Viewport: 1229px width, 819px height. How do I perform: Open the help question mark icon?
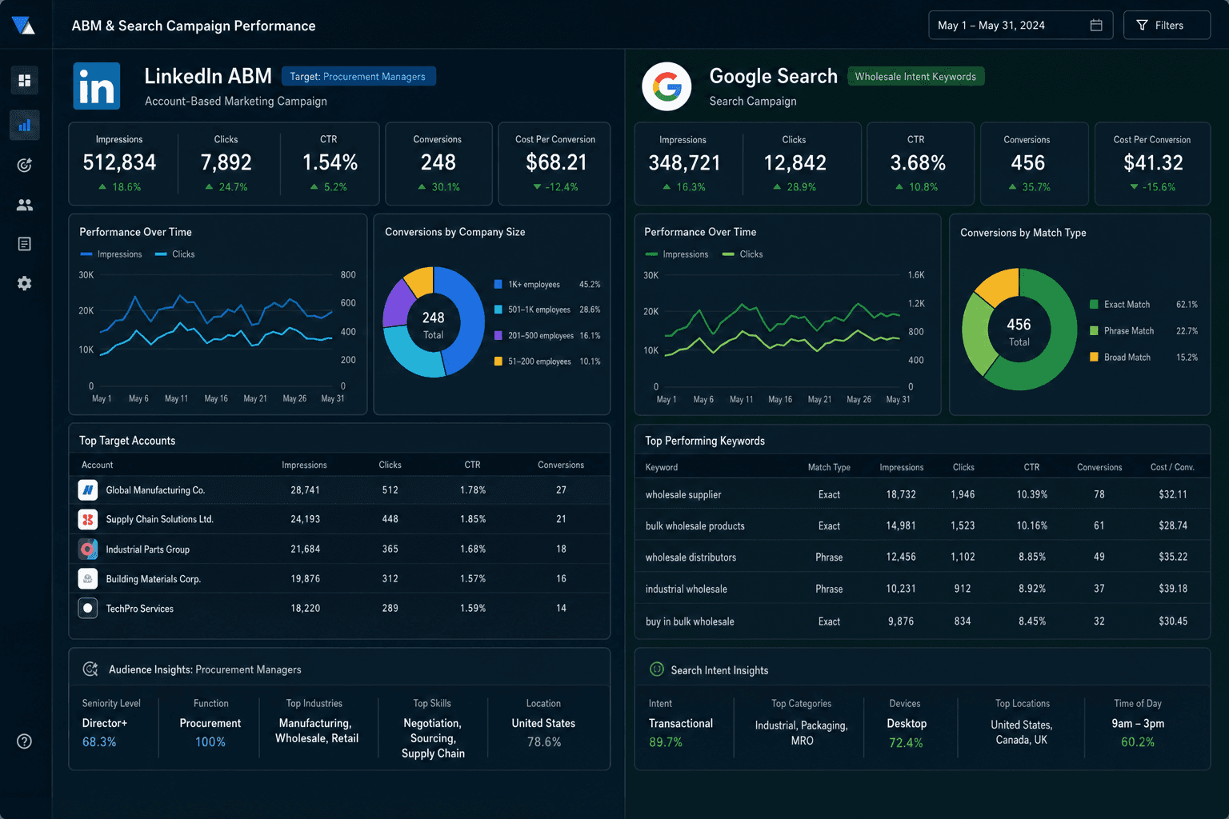(25, 741)
